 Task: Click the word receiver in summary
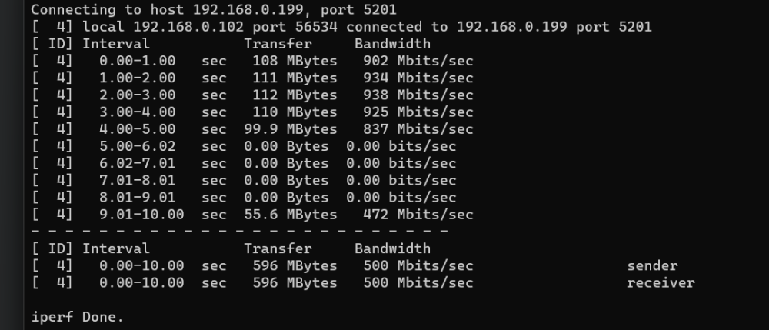pos(661,283)
